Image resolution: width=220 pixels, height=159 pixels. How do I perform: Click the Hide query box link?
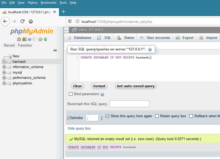click(79, 129)
